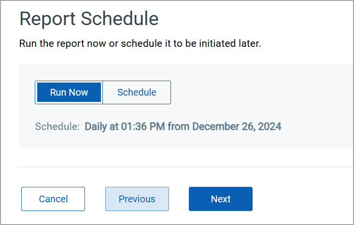Click the Report Schedule heading
This screenshot has height=225, width=354.
point(89,19)
